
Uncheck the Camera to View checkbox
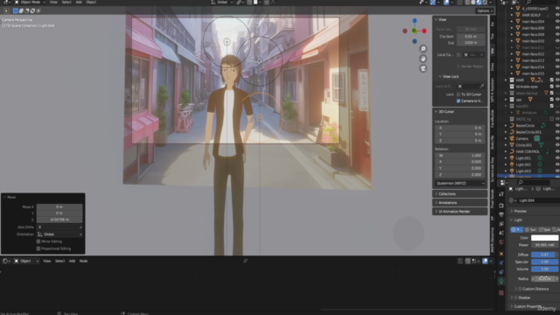(458, 101)
